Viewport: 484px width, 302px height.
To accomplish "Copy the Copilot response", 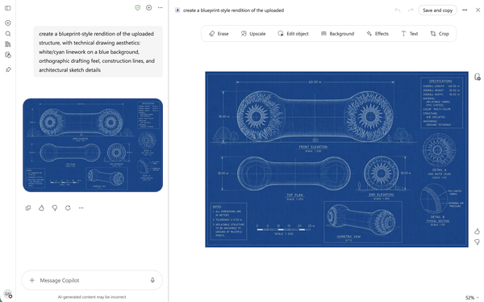I will point(28,208).
